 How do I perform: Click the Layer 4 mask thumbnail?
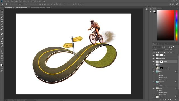pyautogui.click(x=161, y=62)
